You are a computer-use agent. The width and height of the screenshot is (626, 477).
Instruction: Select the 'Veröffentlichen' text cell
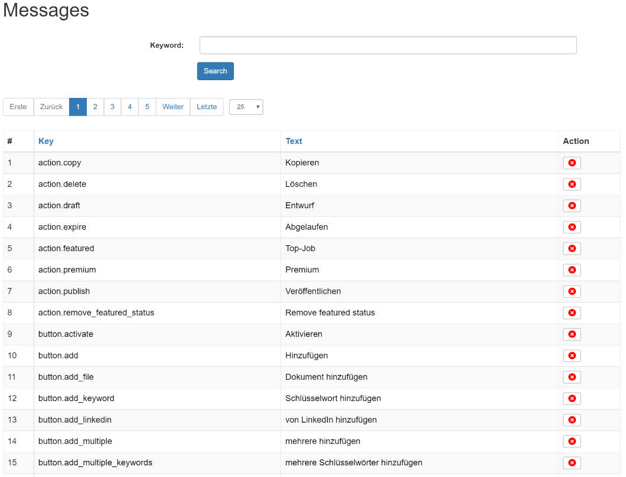419,291
